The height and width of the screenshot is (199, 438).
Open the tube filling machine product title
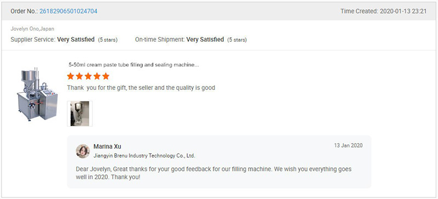134,65
